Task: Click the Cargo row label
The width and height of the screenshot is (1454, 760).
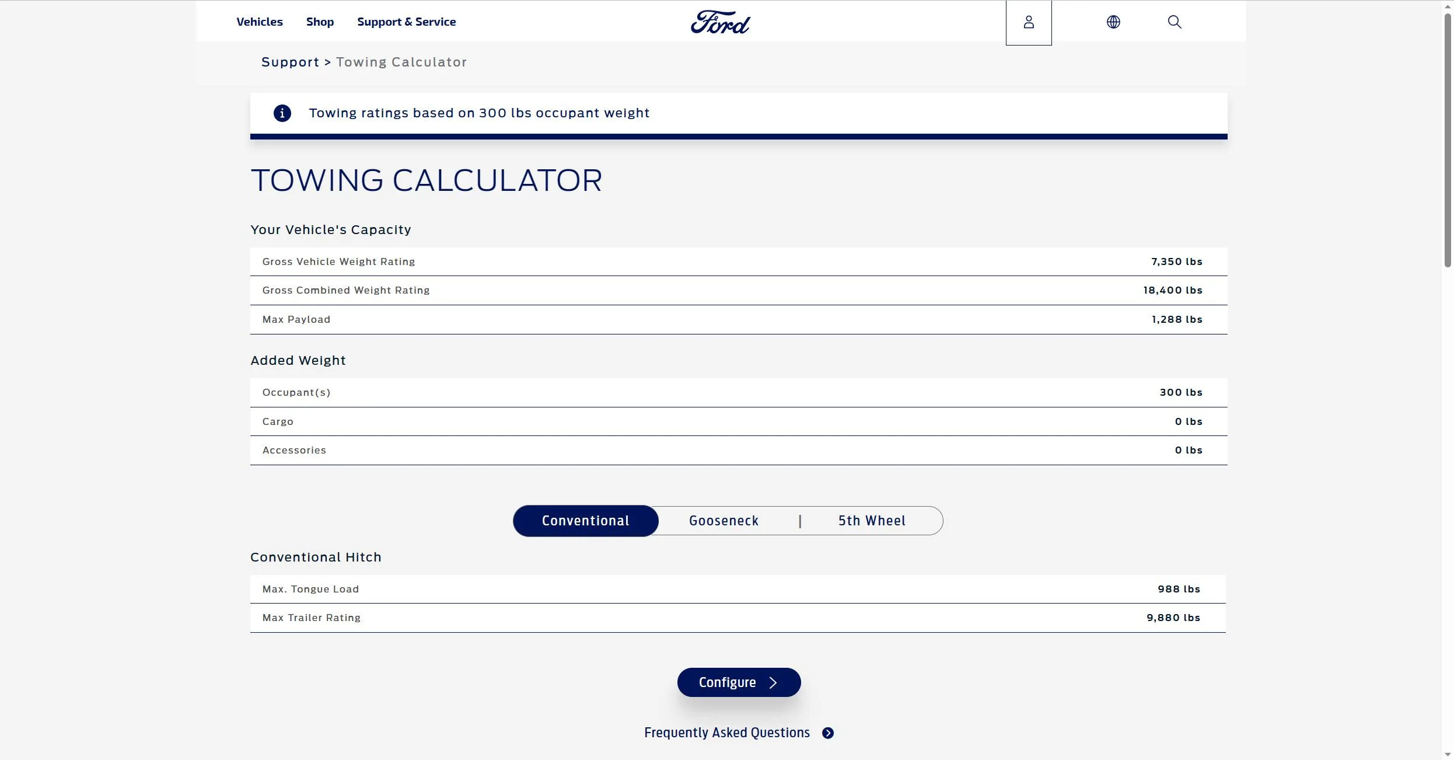Action: 278,421
